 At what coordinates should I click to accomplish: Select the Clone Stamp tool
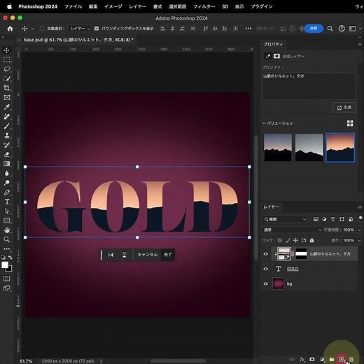(x=6, y=135)
